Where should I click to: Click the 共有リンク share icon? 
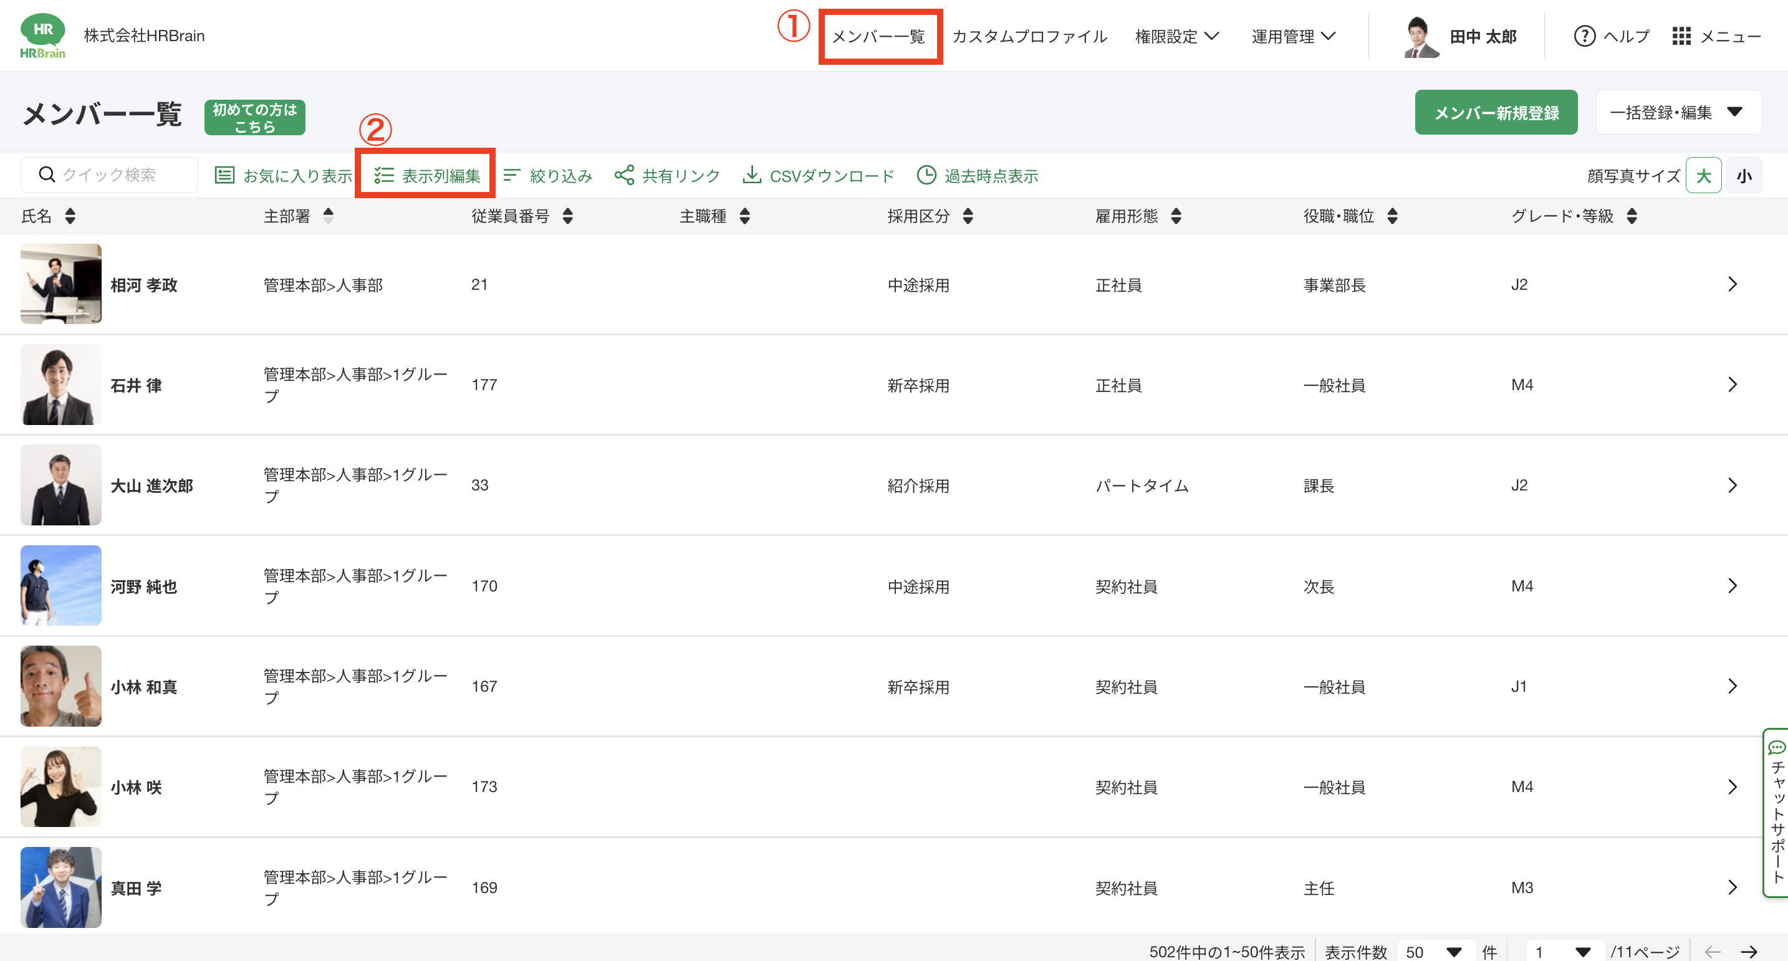[x=624, y=175]
